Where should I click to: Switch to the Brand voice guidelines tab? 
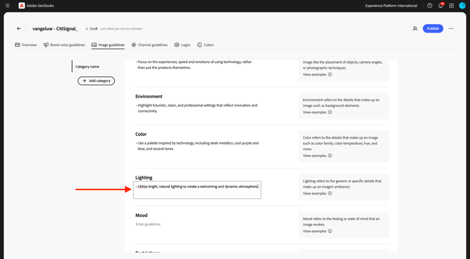point(64,45)
